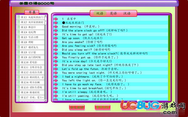Click the lesson list scroll-up arrow

[46, 16]
